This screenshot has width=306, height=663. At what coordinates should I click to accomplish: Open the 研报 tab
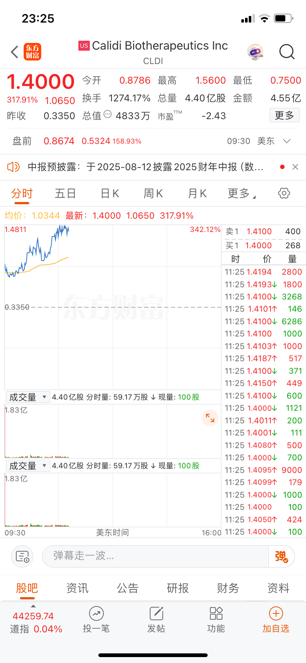tap(178, 588)
